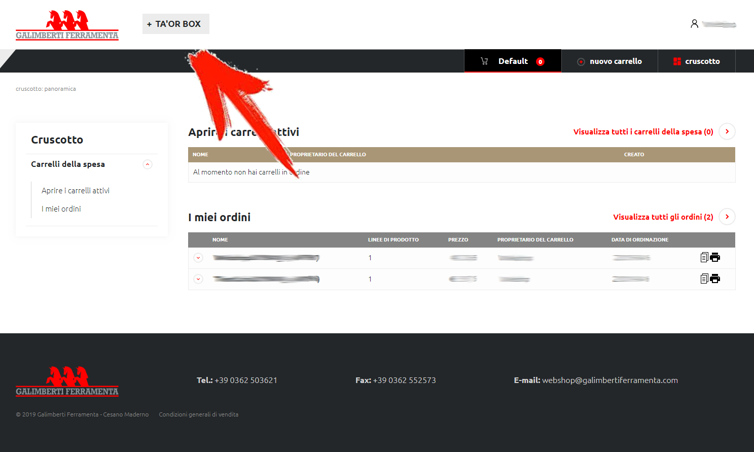Click the red cruscotto grid icon
Viewport: 754px width, 452px height.
[x=677, y=61]
